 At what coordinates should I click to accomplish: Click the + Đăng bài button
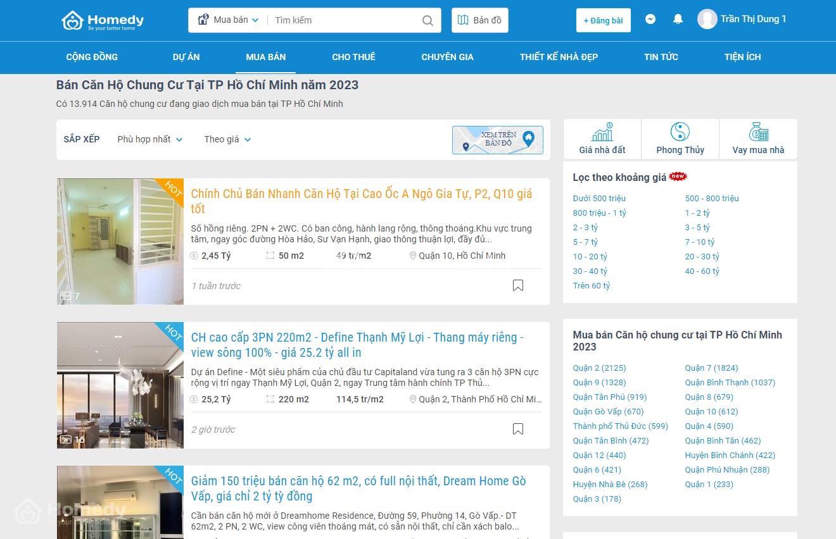(x=604, y=20)
